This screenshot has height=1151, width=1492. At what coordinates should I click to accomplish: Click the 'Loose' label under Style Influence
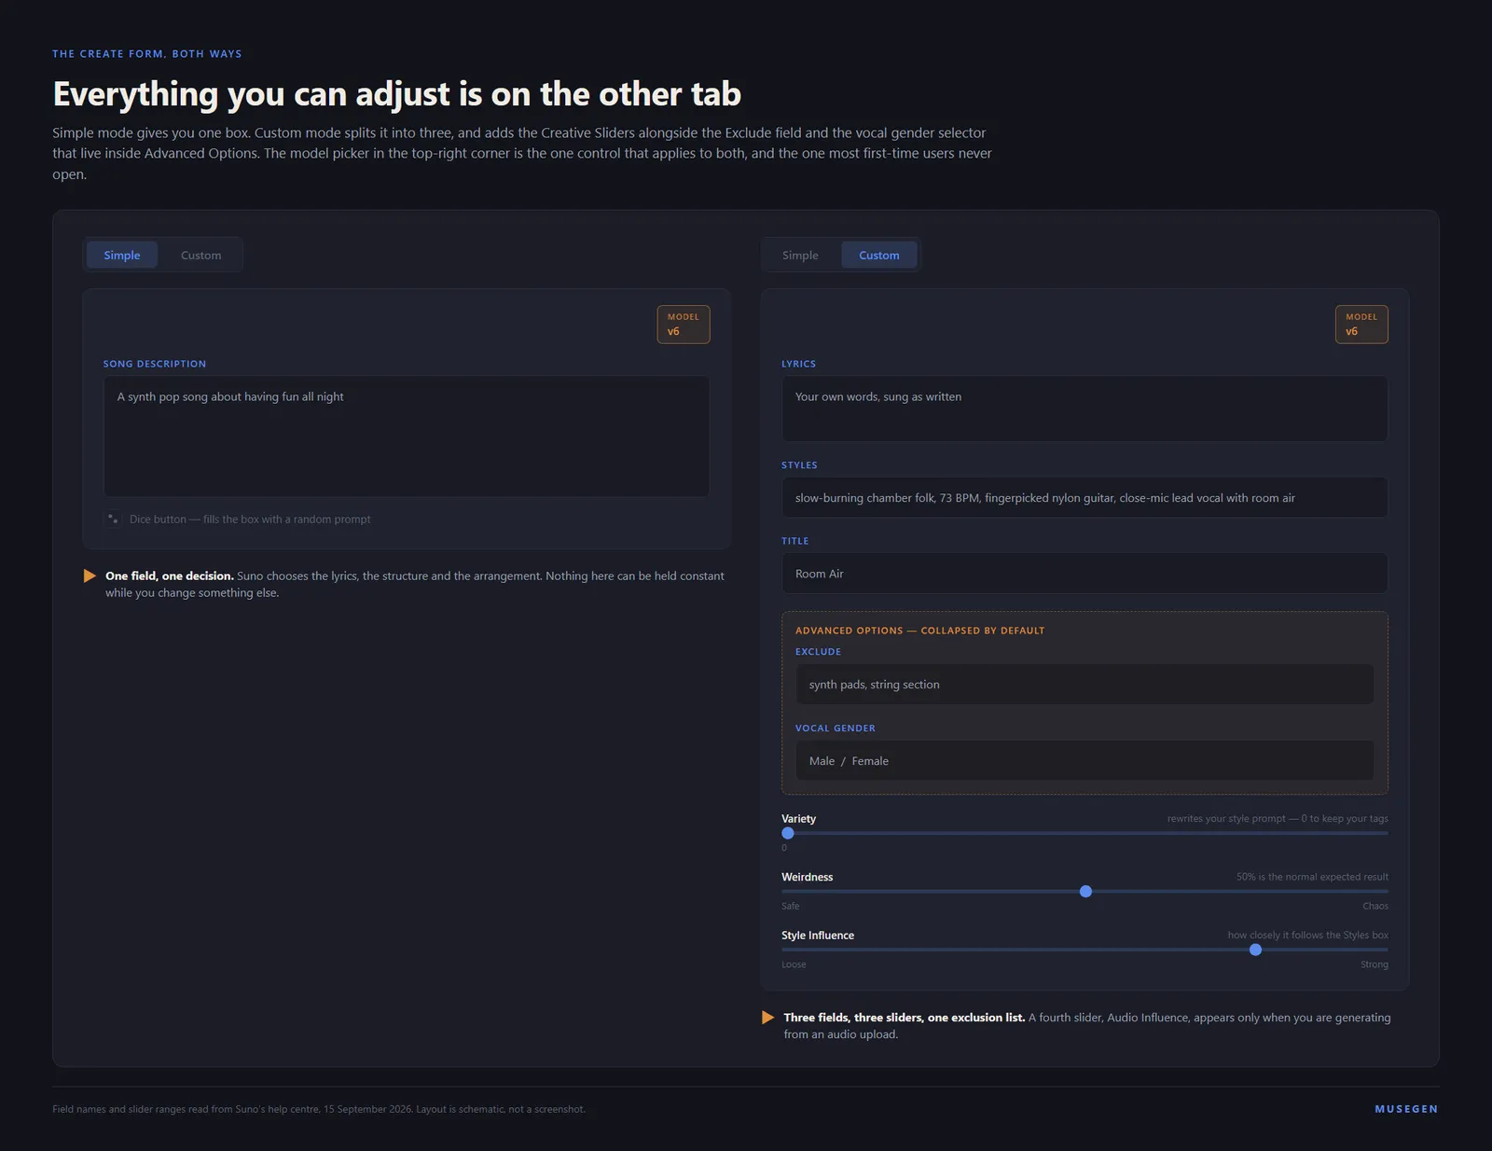point(794,964)
